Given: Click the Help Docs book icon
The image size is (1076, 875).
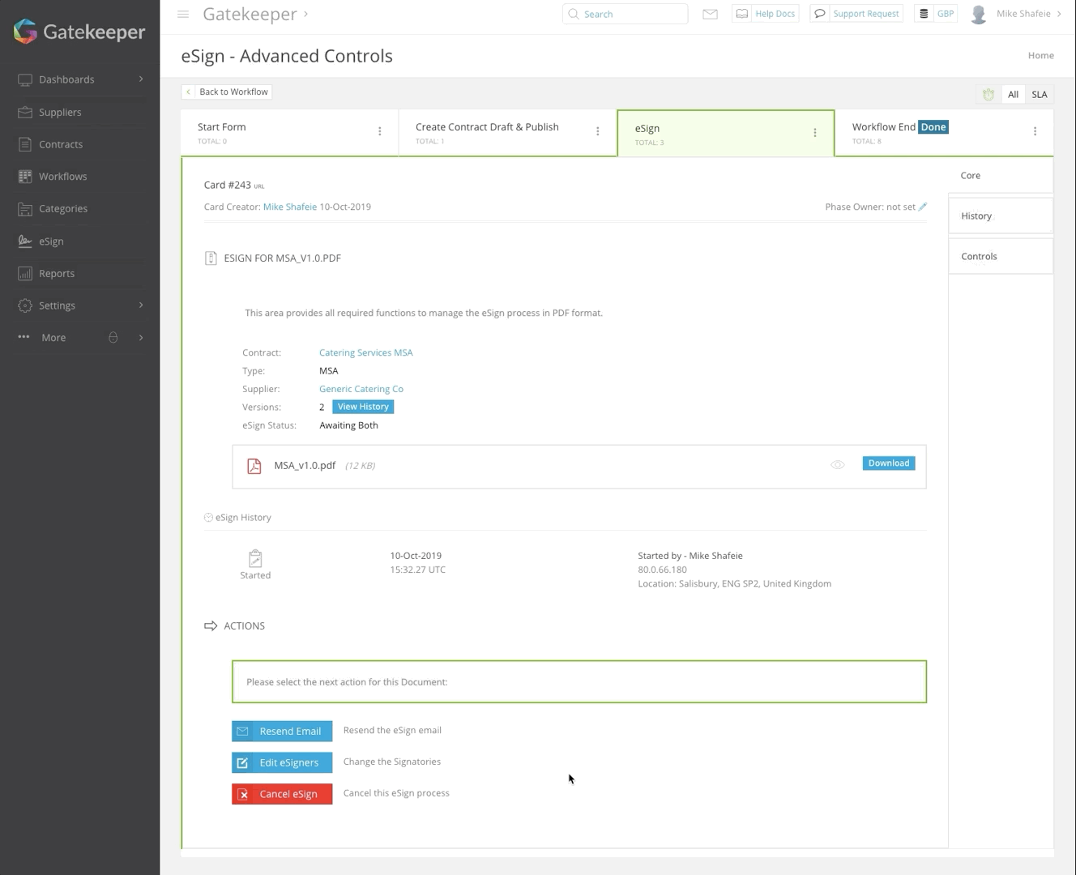Looking at the screenshot, I should (742, 14).
